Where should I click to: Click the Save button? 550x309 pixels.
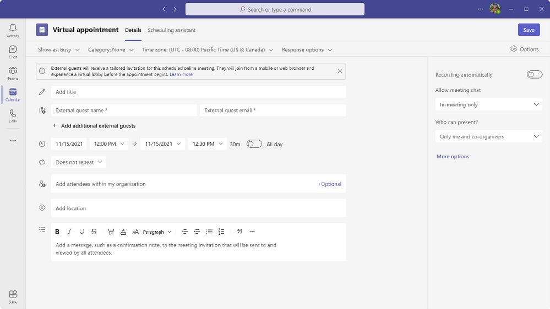coord(529,30)
